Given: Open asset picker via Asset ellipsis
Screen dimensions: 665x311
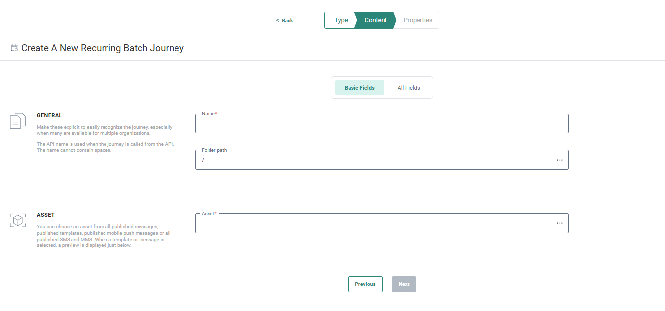Looking at the screenshot, I should (x=560, y=223).
